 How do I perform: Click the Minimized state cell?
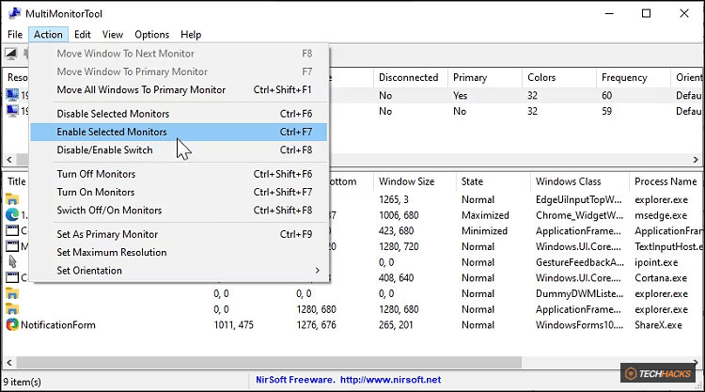tap(484, 231)
